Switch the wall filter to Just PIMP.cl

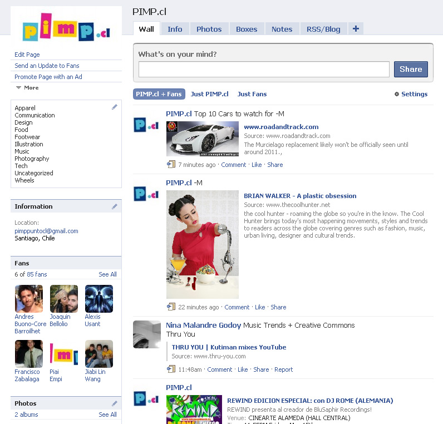(x=209, y=94)
